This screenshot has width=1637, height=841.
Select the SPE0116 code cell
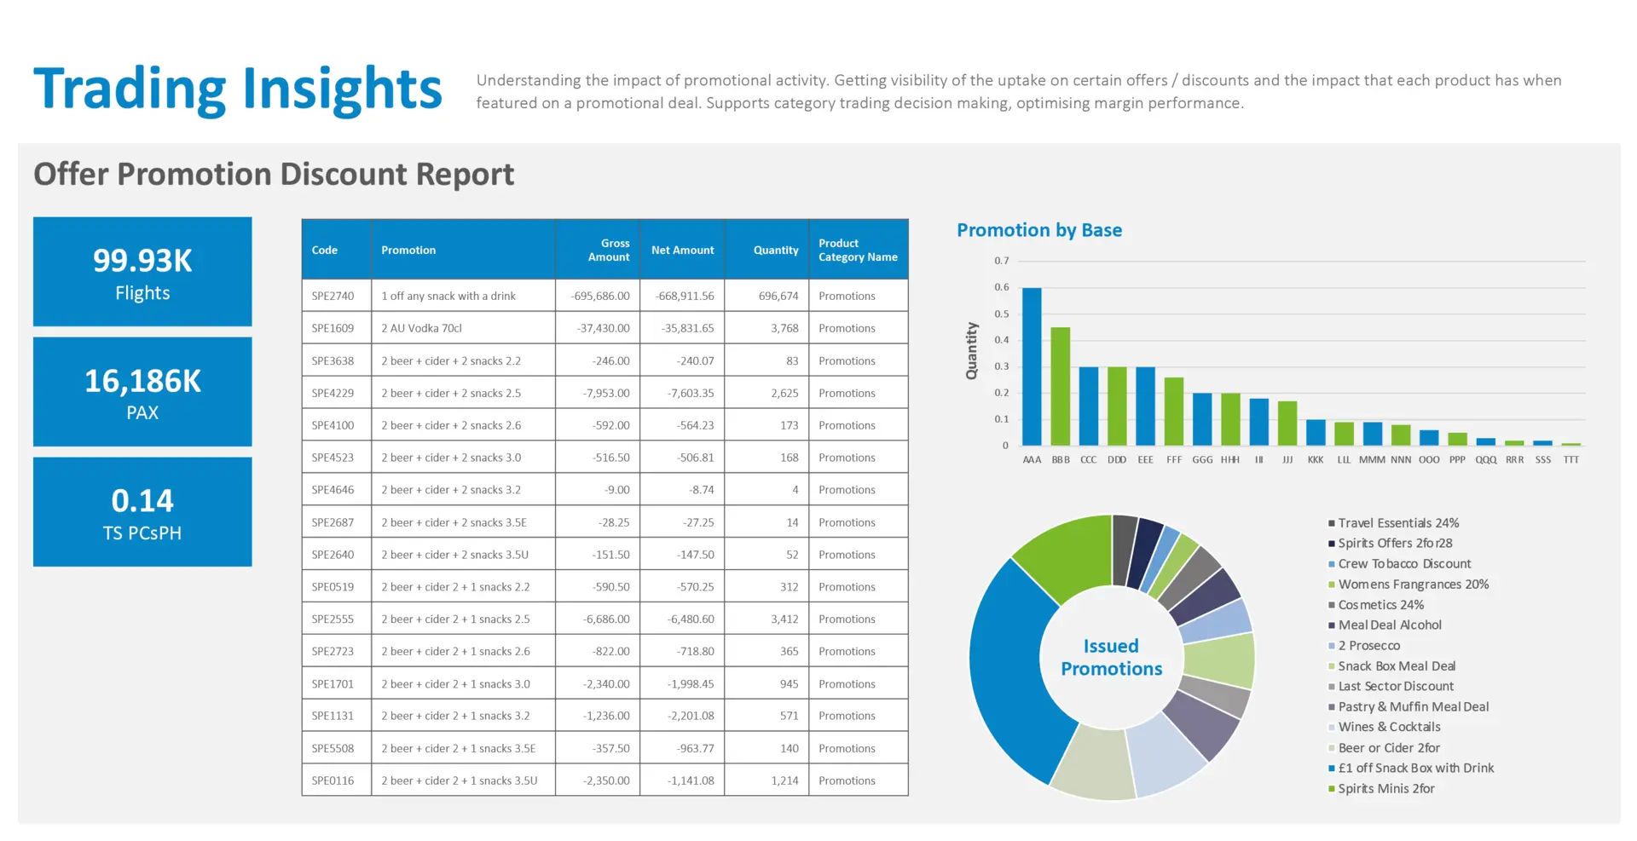333,781
